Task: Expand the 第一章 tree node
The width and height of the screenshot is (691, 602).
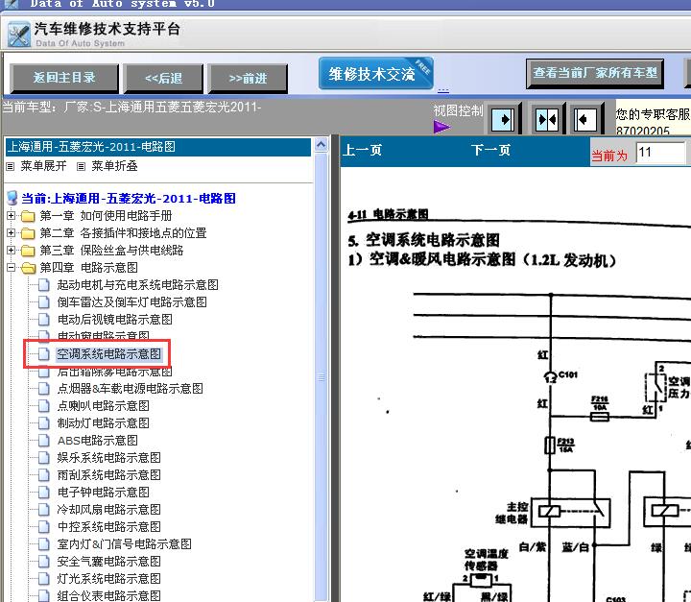Action: click(x=11, y=216)
